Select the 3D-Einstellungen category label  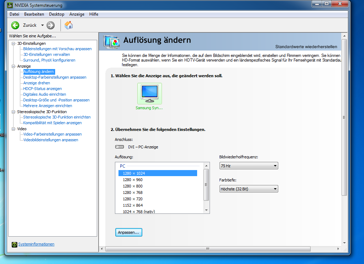click(x=31, y=43)
